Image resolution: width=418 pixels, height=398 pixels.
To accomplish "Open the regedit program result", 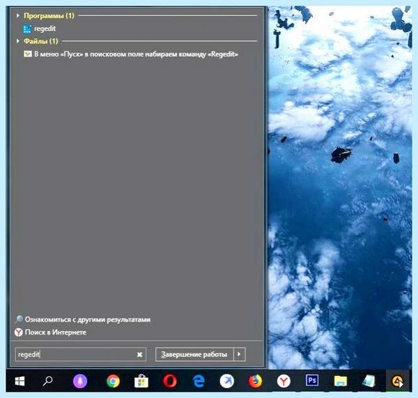I will [45, 29].
